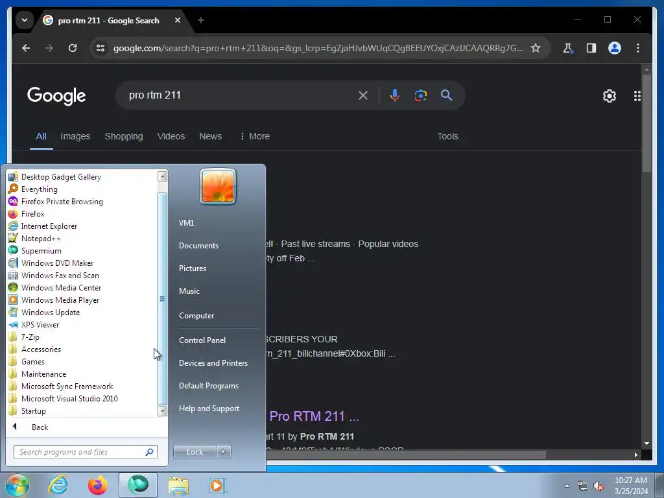The image size is (664, 498).
Task: Open Windows Explorer from taskbar
Action: [x=178, y=485]
